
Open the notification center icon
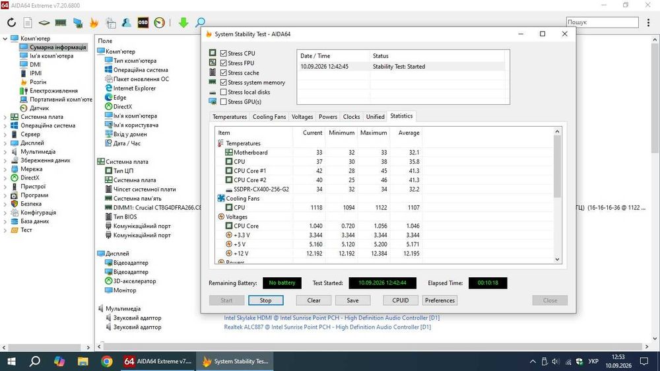tap(644, 361)
